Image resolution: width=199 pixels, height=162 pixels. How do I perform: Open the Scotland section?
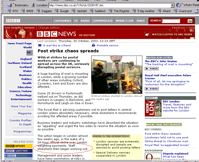pos(25,67)
